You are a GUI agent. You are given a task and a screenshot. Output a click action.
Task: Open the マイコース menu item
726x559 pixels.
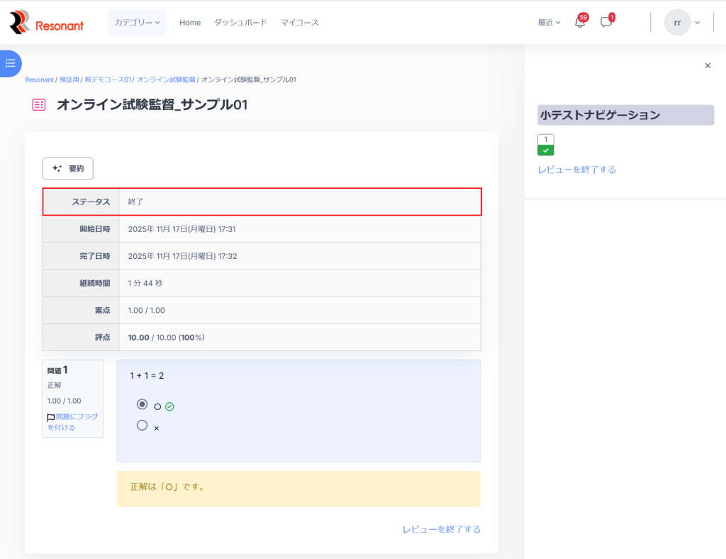pyautogui.click(x=299, y=23)
